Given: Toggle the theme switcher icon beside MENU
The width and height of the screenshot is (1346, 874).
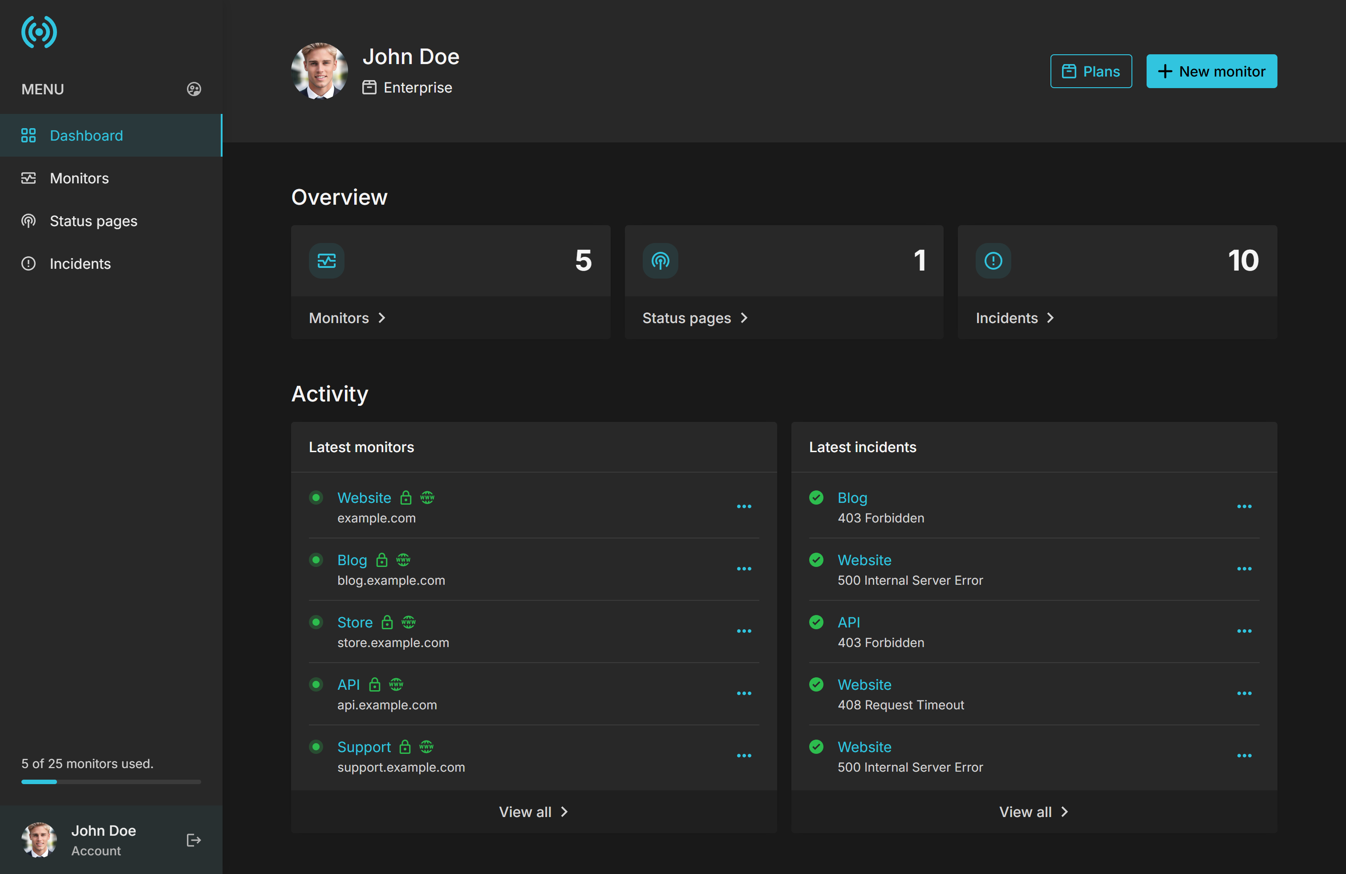Looking at the screenshot, I should pos(194,89).
